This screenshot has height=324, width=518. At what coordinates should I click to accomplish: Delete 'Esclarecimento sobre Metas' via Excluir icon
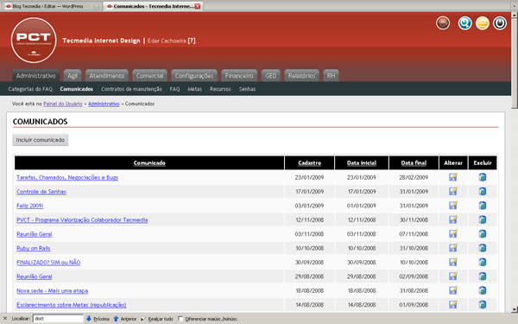pos(483,304)
